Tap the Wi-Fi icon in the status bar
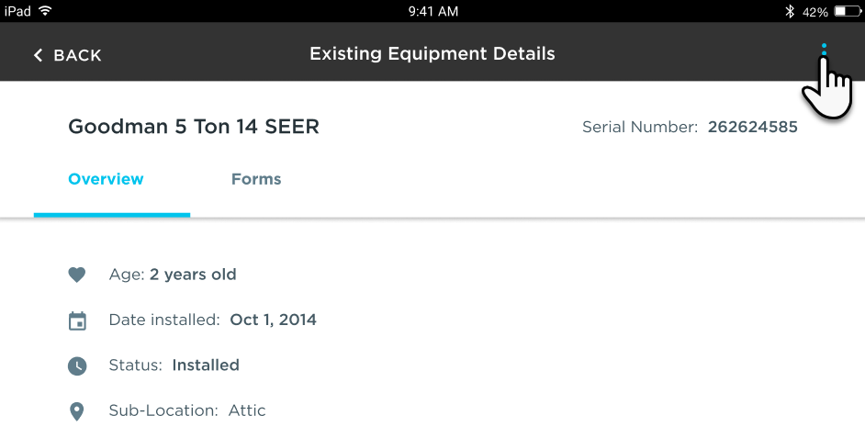This screenshot has height=438, width=865. pyautogui.click(x=45, y=11)
